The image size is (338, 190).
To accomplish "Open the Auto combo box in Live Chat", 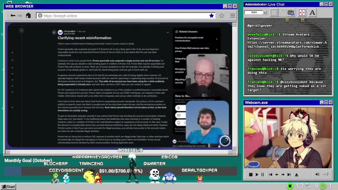I will [x=256, y=12].
